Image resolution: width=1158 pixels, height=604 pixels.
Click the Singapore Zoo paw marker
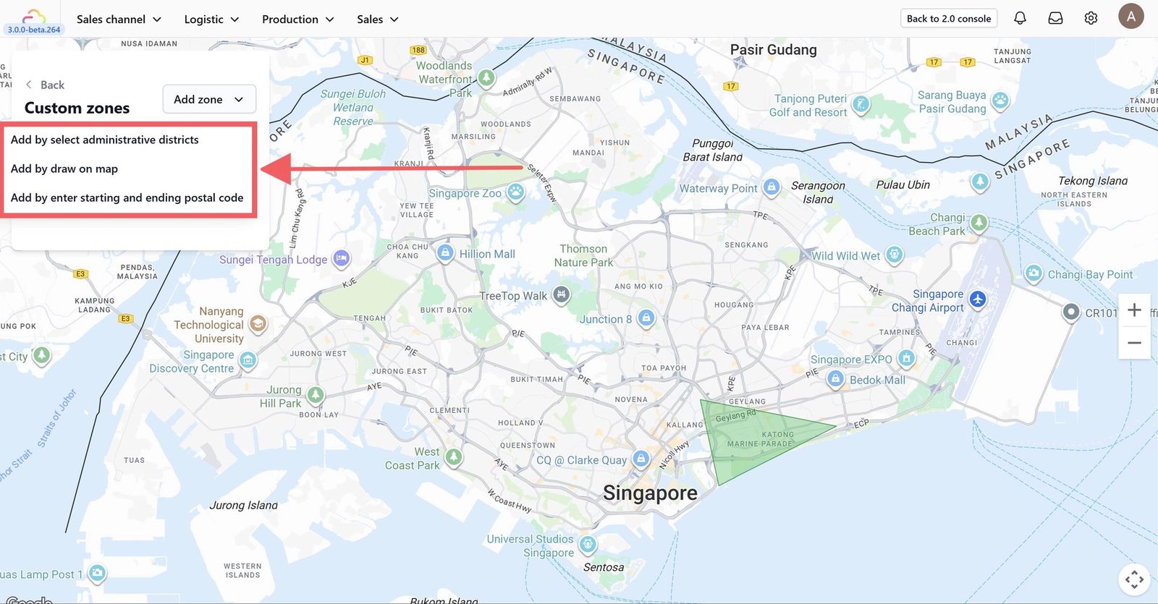point(515,192)
